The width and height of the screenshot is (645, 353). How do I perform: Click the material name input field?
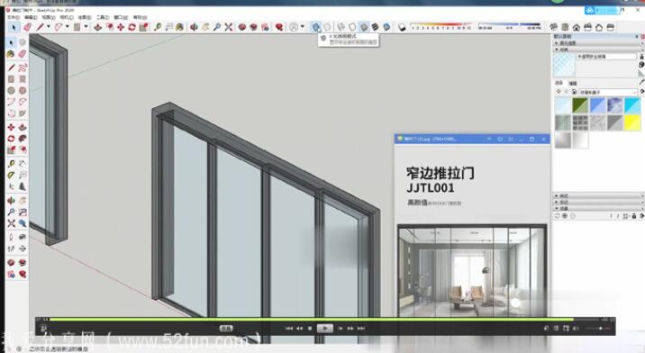tap(606, 57)
